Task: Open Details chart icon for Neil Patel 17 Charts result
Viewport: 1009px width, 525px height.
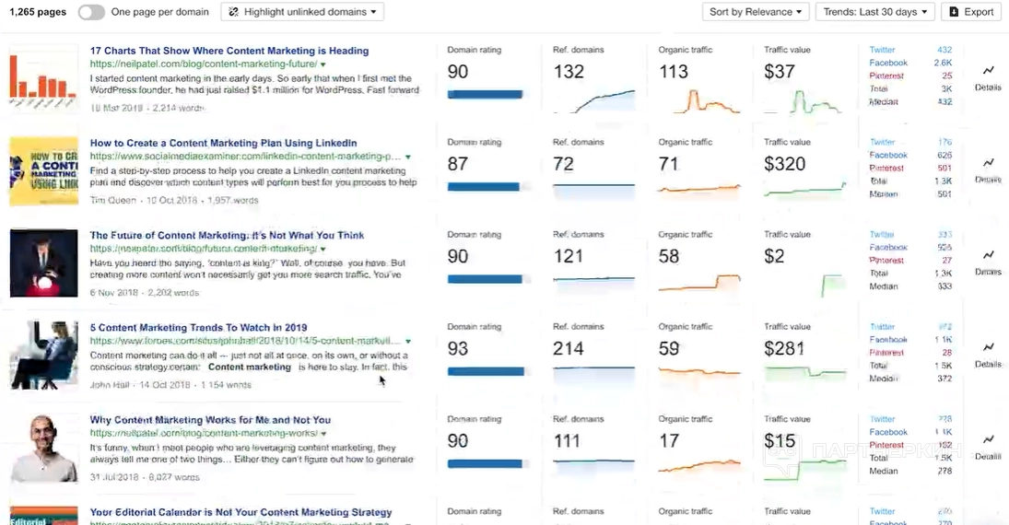Action: tap(988, 71)
